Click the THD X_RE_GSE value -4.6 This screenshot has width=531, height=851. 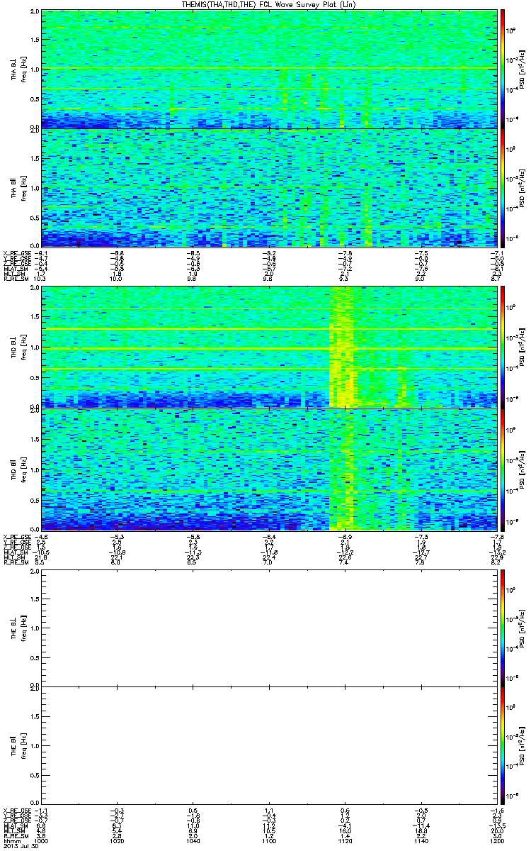tap(40, 535)
